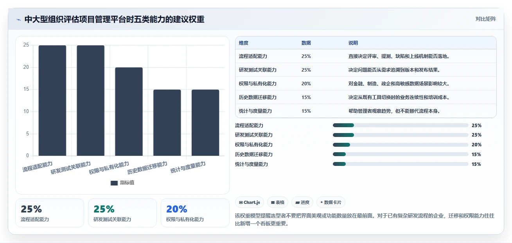Click description starting 直接决定评审
512x243 pixels.
click(399, 56)
